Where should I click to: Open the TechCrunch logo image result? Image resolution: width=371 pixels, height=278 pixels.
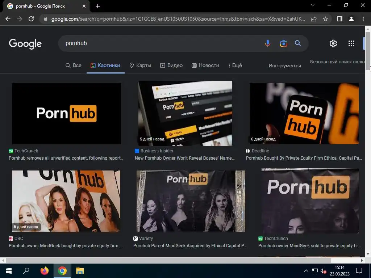(67, 113)
